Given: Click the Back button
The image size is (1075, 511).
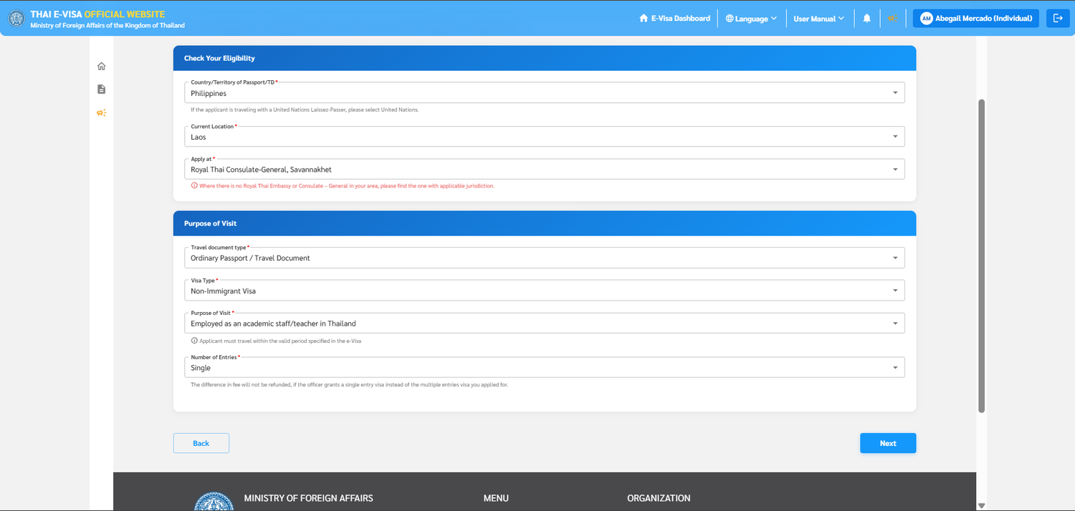Looking at the screenshot, I should [201, 443].
